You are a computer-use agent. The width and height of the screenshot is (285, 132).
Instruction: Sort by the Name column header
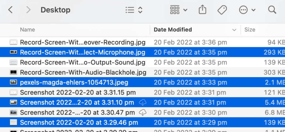28,30
